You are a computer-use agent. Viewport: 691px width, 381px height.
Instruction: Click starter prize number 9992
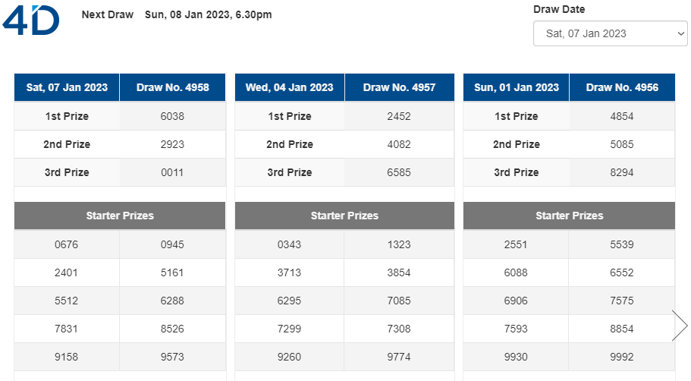(x=622, y=357)
